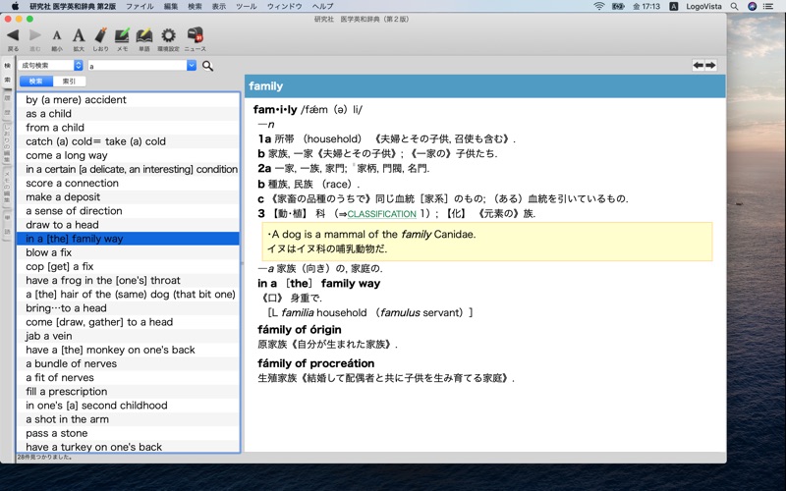Select the 検索 vertical sidebar tab
The height and width of the screenshot is (491, 786).
pos(8,72)
